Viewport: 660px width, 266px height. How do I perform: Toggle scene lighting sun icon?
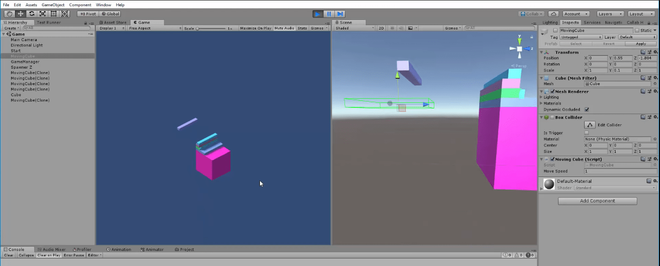[392, 28]
